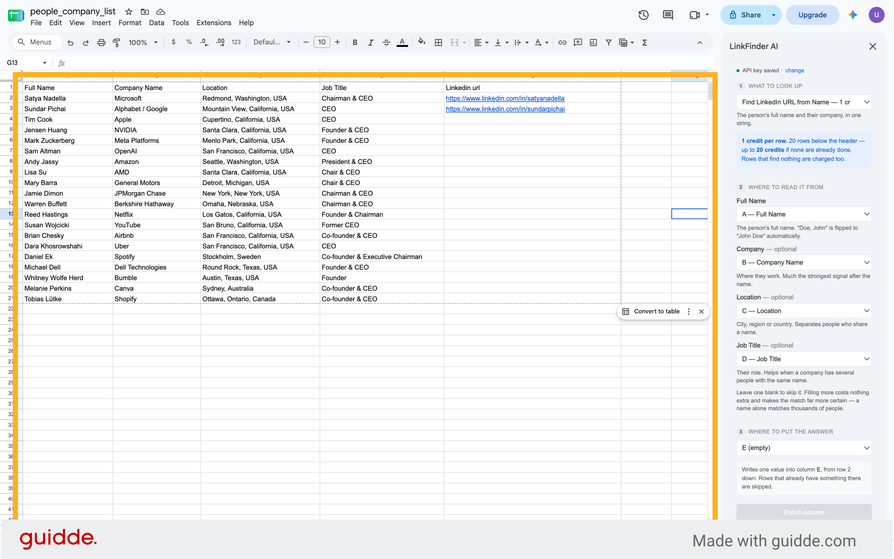894x559 pixels.
Task: Close the LinkFinder AI sidebar
Action: tap(873, 46)
